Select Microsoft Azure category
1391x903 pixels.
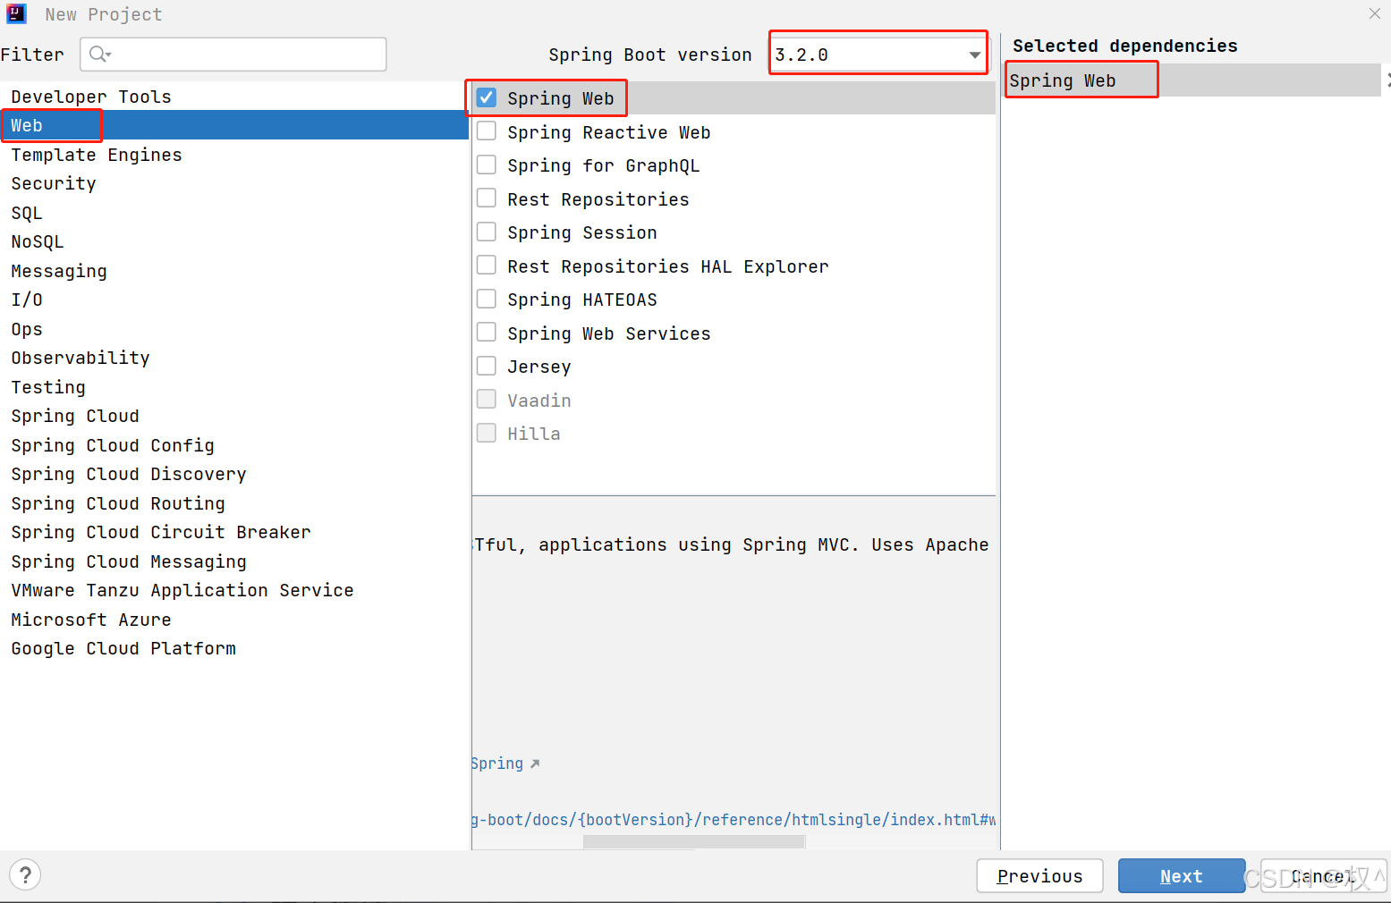click(234, 620)
